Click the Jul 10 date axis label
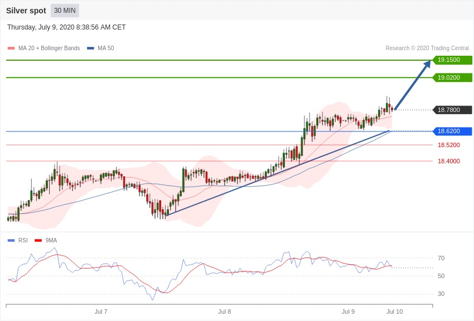The height and width of the screenshot is (321, 474). [394, 312]
